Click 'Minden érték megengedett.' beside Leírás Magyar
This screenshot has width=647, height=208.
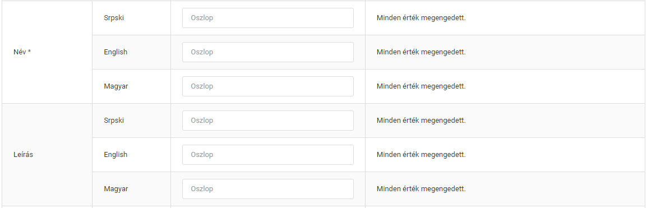(x=421, y=189)
